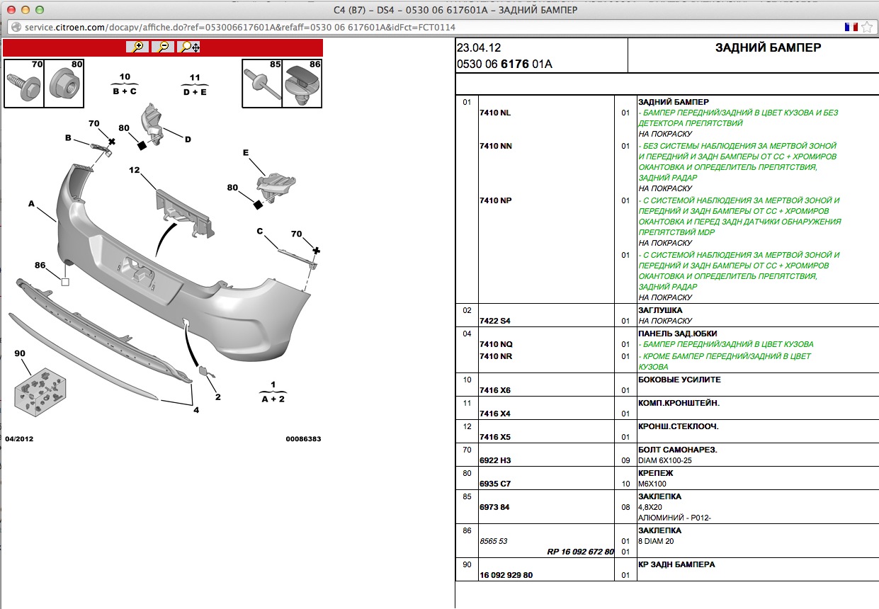
Task: Select the rivet 85 thumbnail image
Action: click(x=262, y=83)
